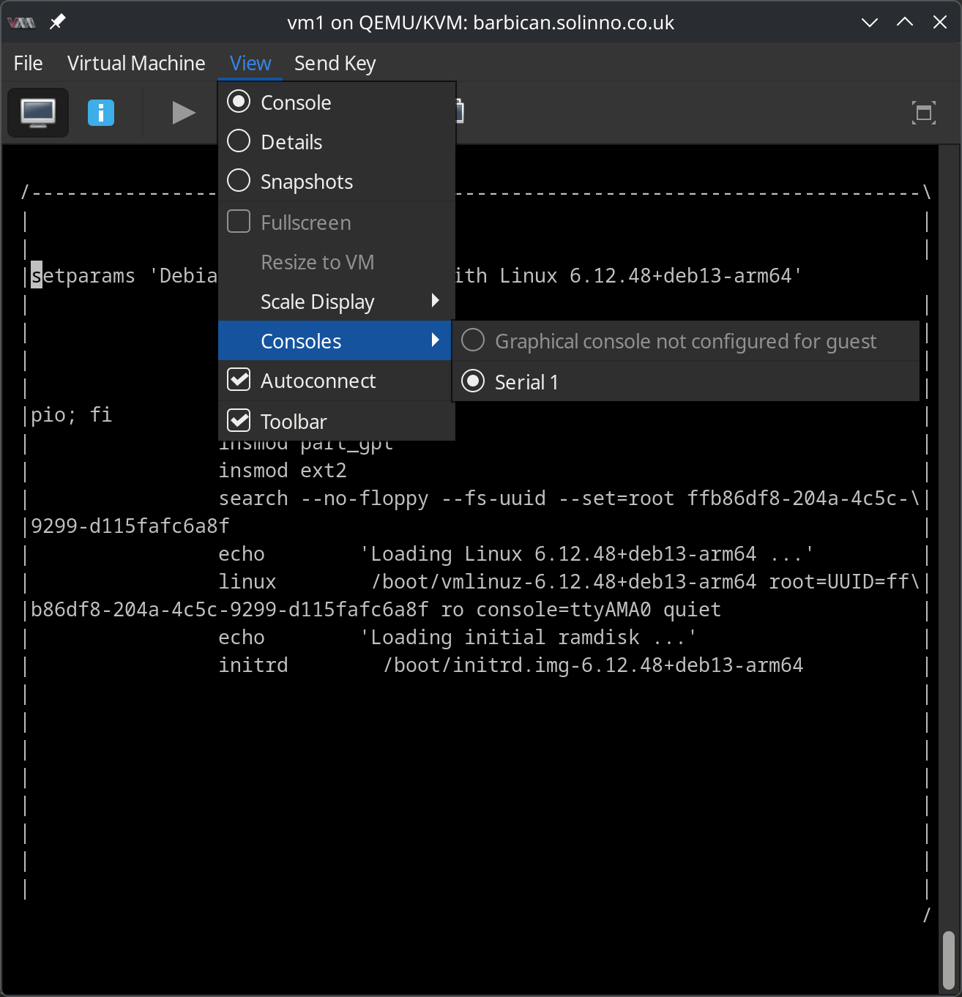Open the Virtual Machine menu

[x=136, y=64]
